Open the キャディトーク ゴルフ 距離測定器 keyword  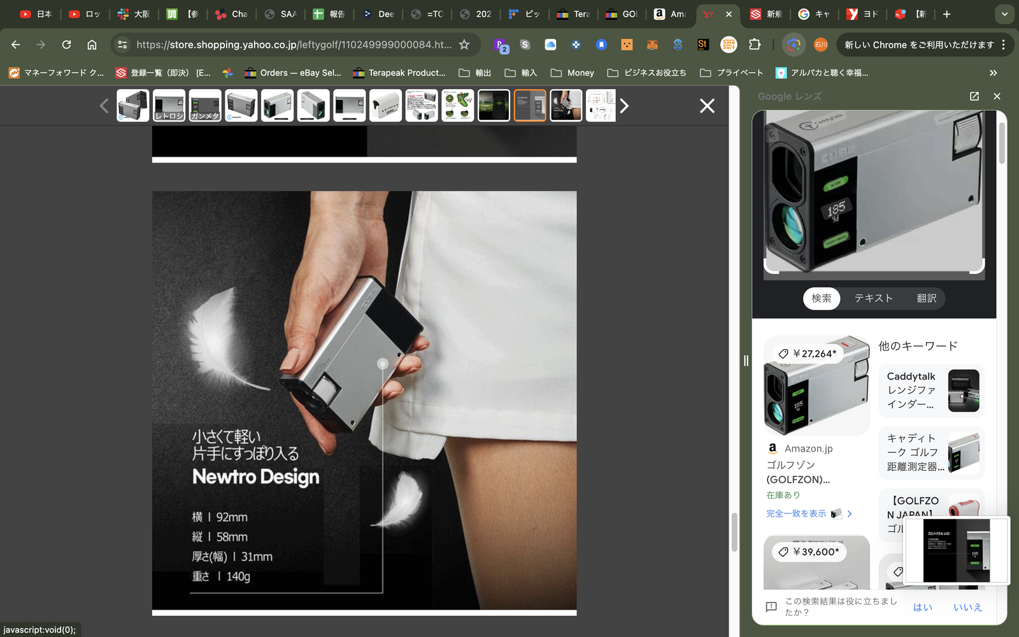point(931,452)
